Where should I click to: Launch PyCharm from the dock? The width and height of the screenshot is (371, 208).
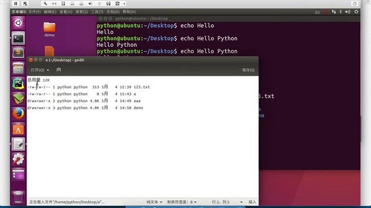18,83
